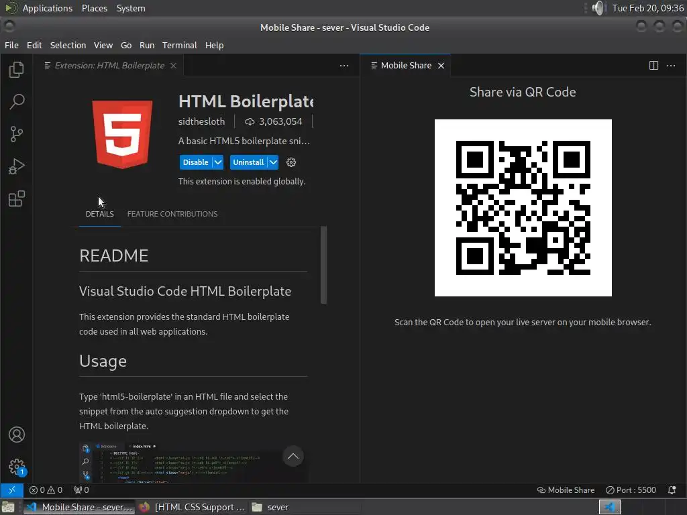Open more actions for left editor group
The image size is (687, 515).
coord(344,65)
